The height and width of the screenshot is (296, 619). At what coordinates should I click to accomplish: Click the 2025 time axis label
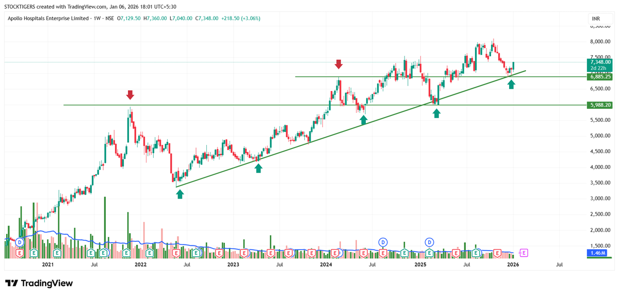(420, 265)
